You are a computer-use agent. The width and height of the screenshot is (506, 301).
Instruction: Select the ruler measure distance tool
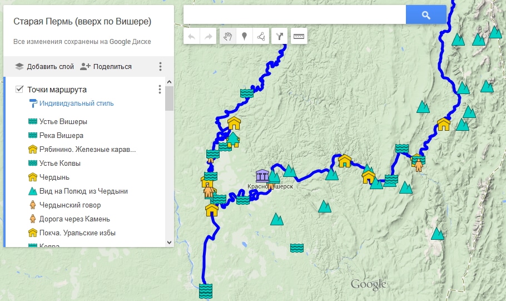click(299, 37)
